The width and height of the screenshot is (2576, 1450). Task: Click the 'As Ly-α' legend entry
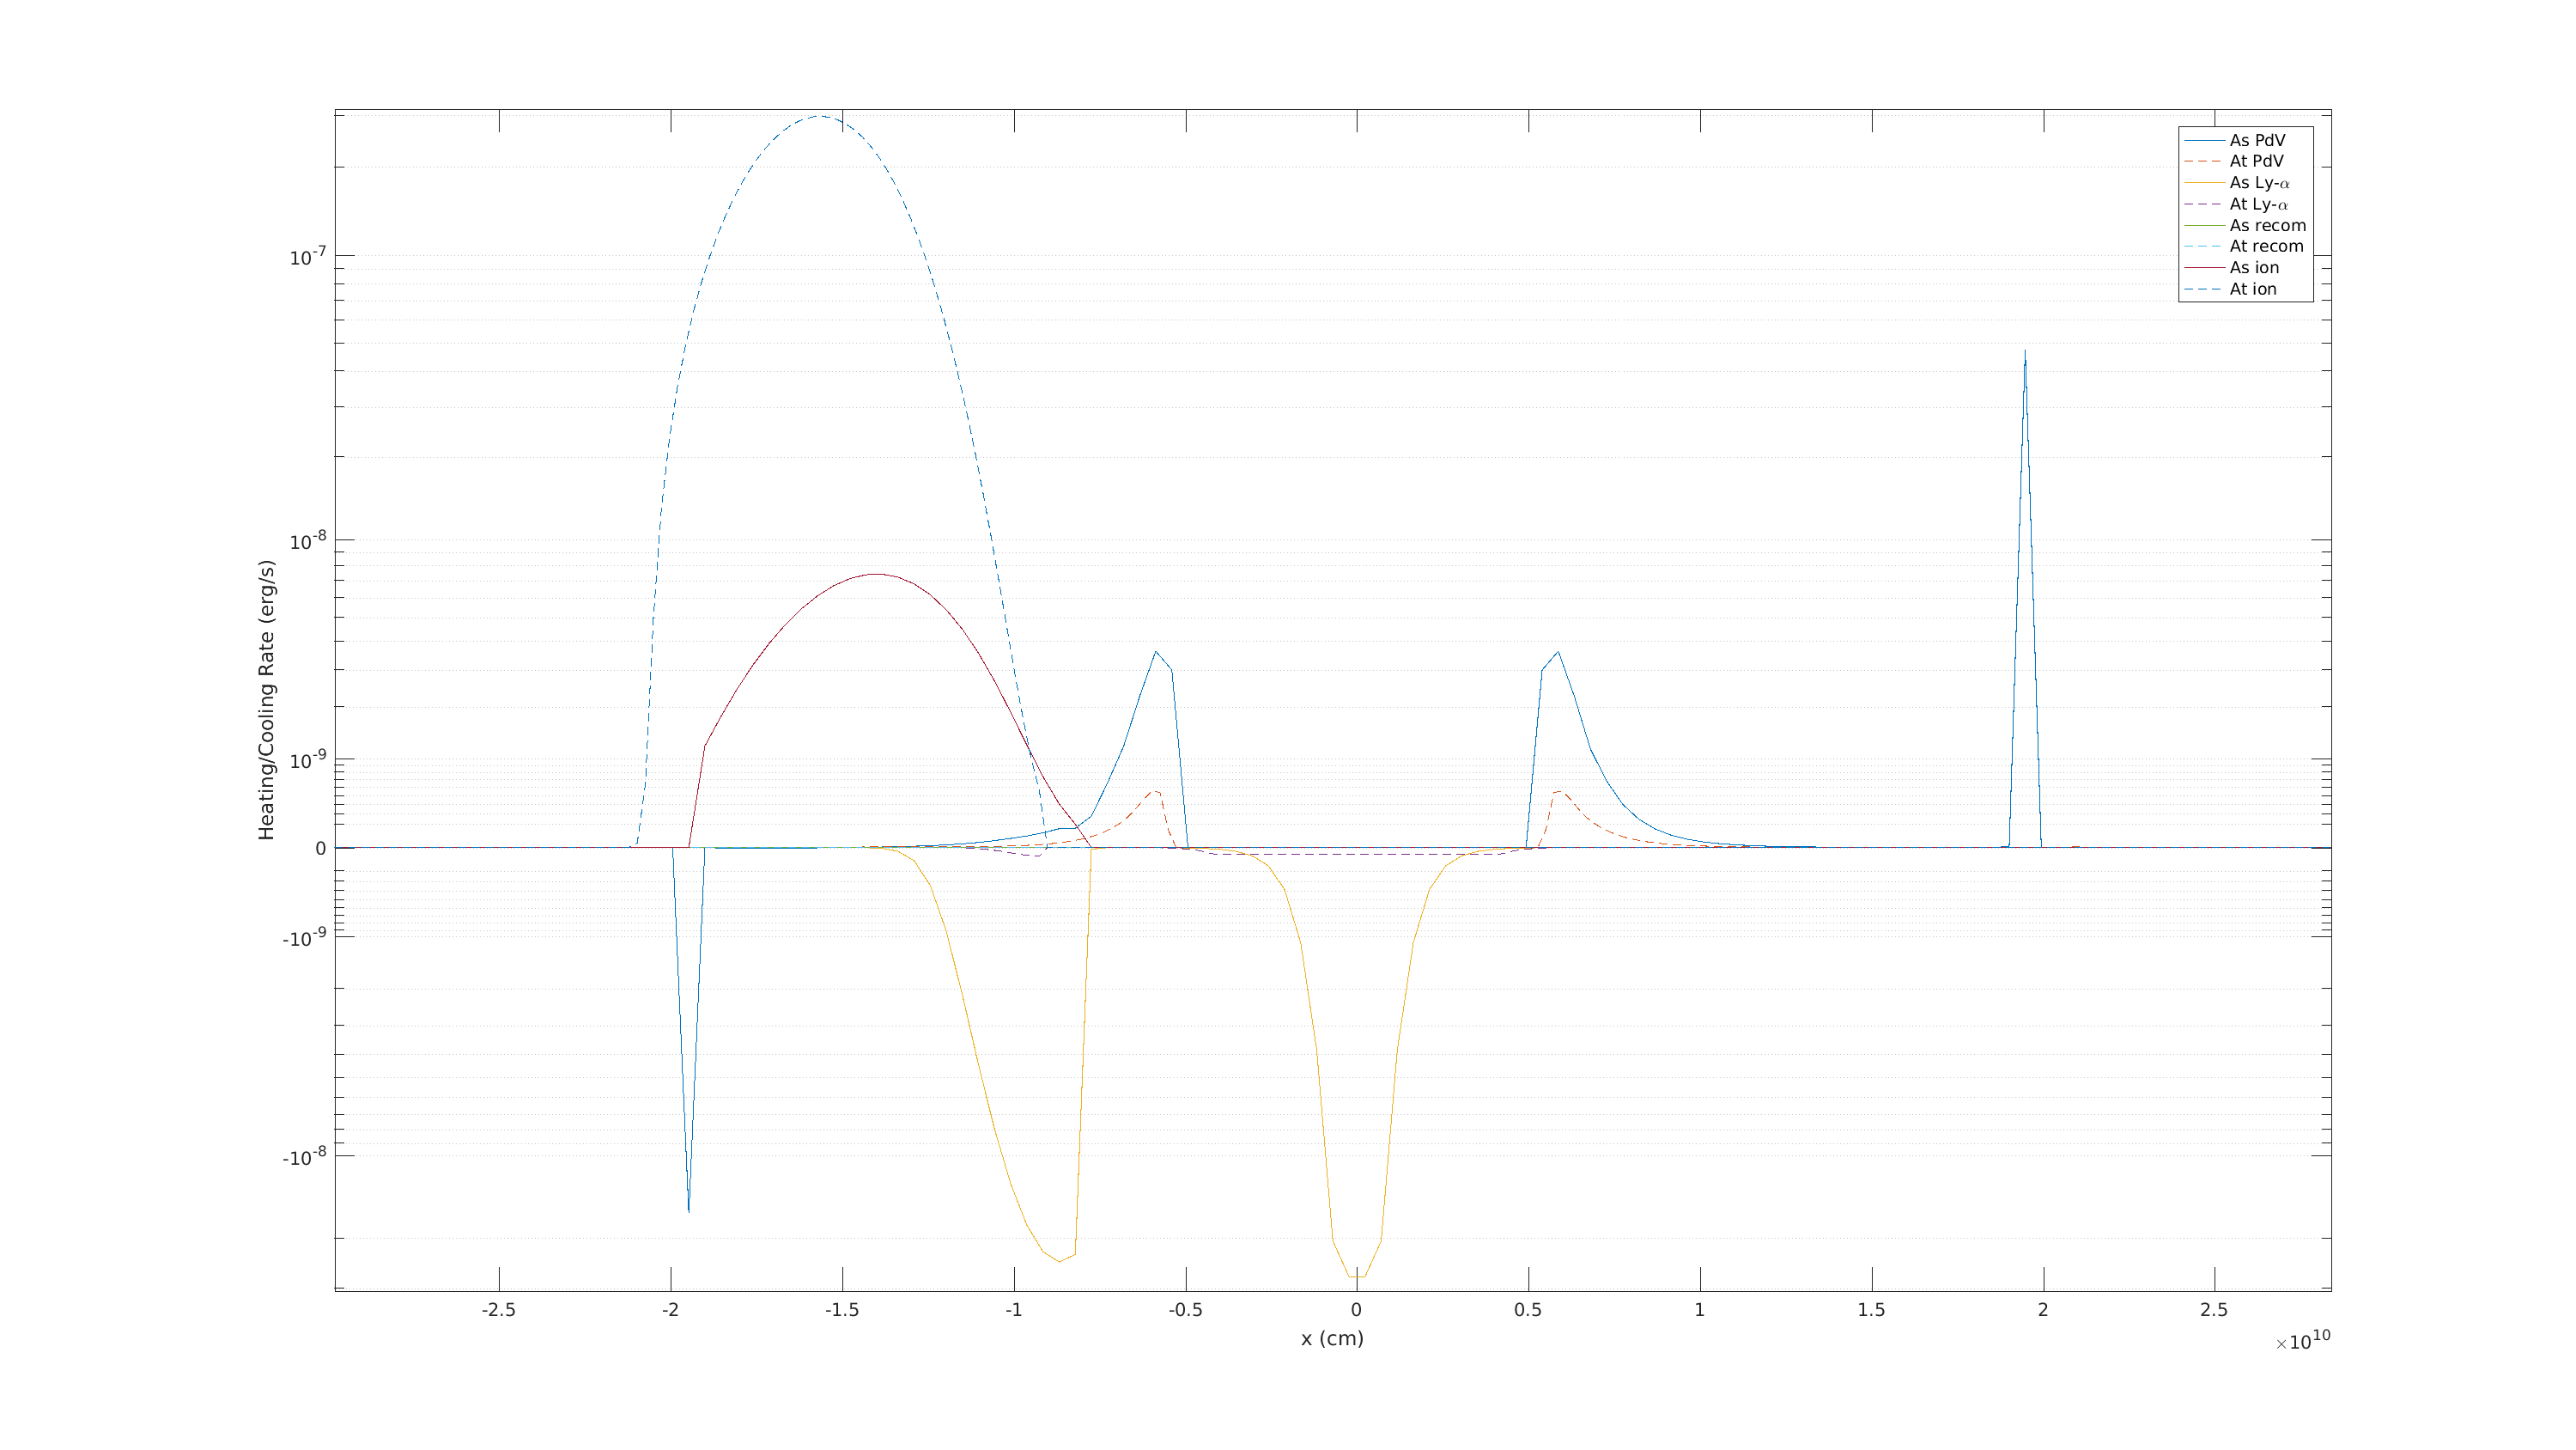pyautogui.click(x=2246, y=183)
